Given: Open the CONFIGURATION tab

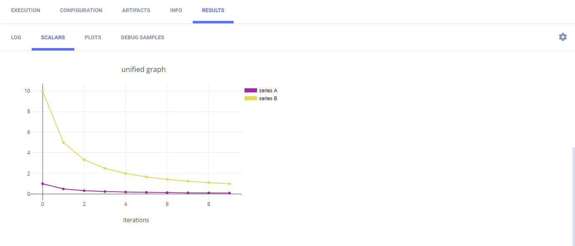Looking at the screenshot, I should point(81,10).
